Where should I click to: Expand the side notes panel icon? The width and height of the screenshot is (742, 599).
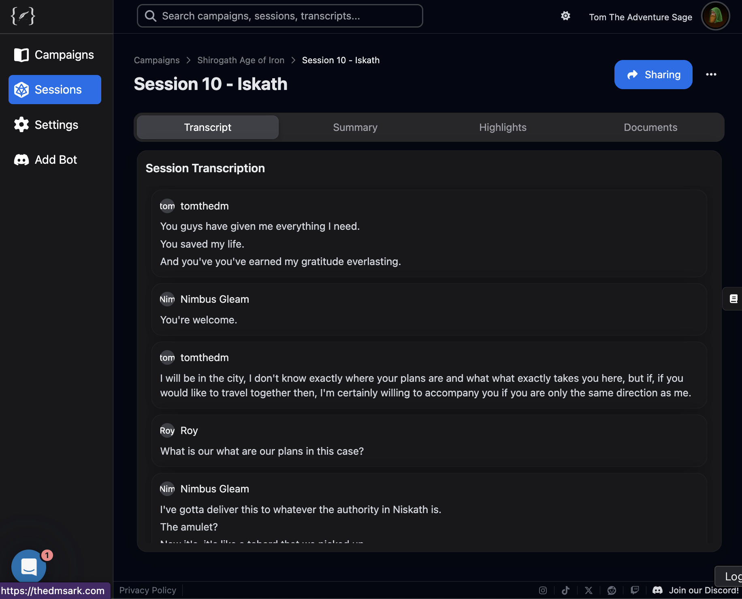coord(733,299)
